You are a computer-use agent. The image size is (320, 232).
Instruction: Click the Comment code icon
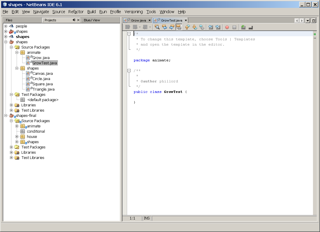243,27
